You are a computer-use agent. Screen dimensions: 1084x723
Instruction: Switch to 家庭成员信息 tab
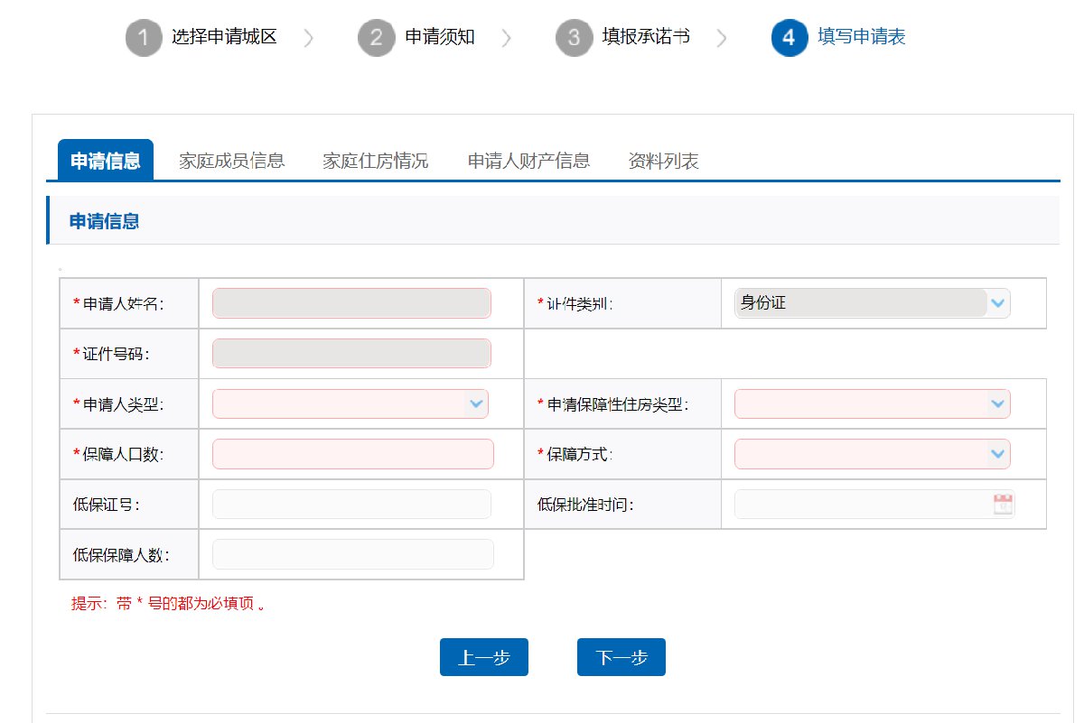232,161
